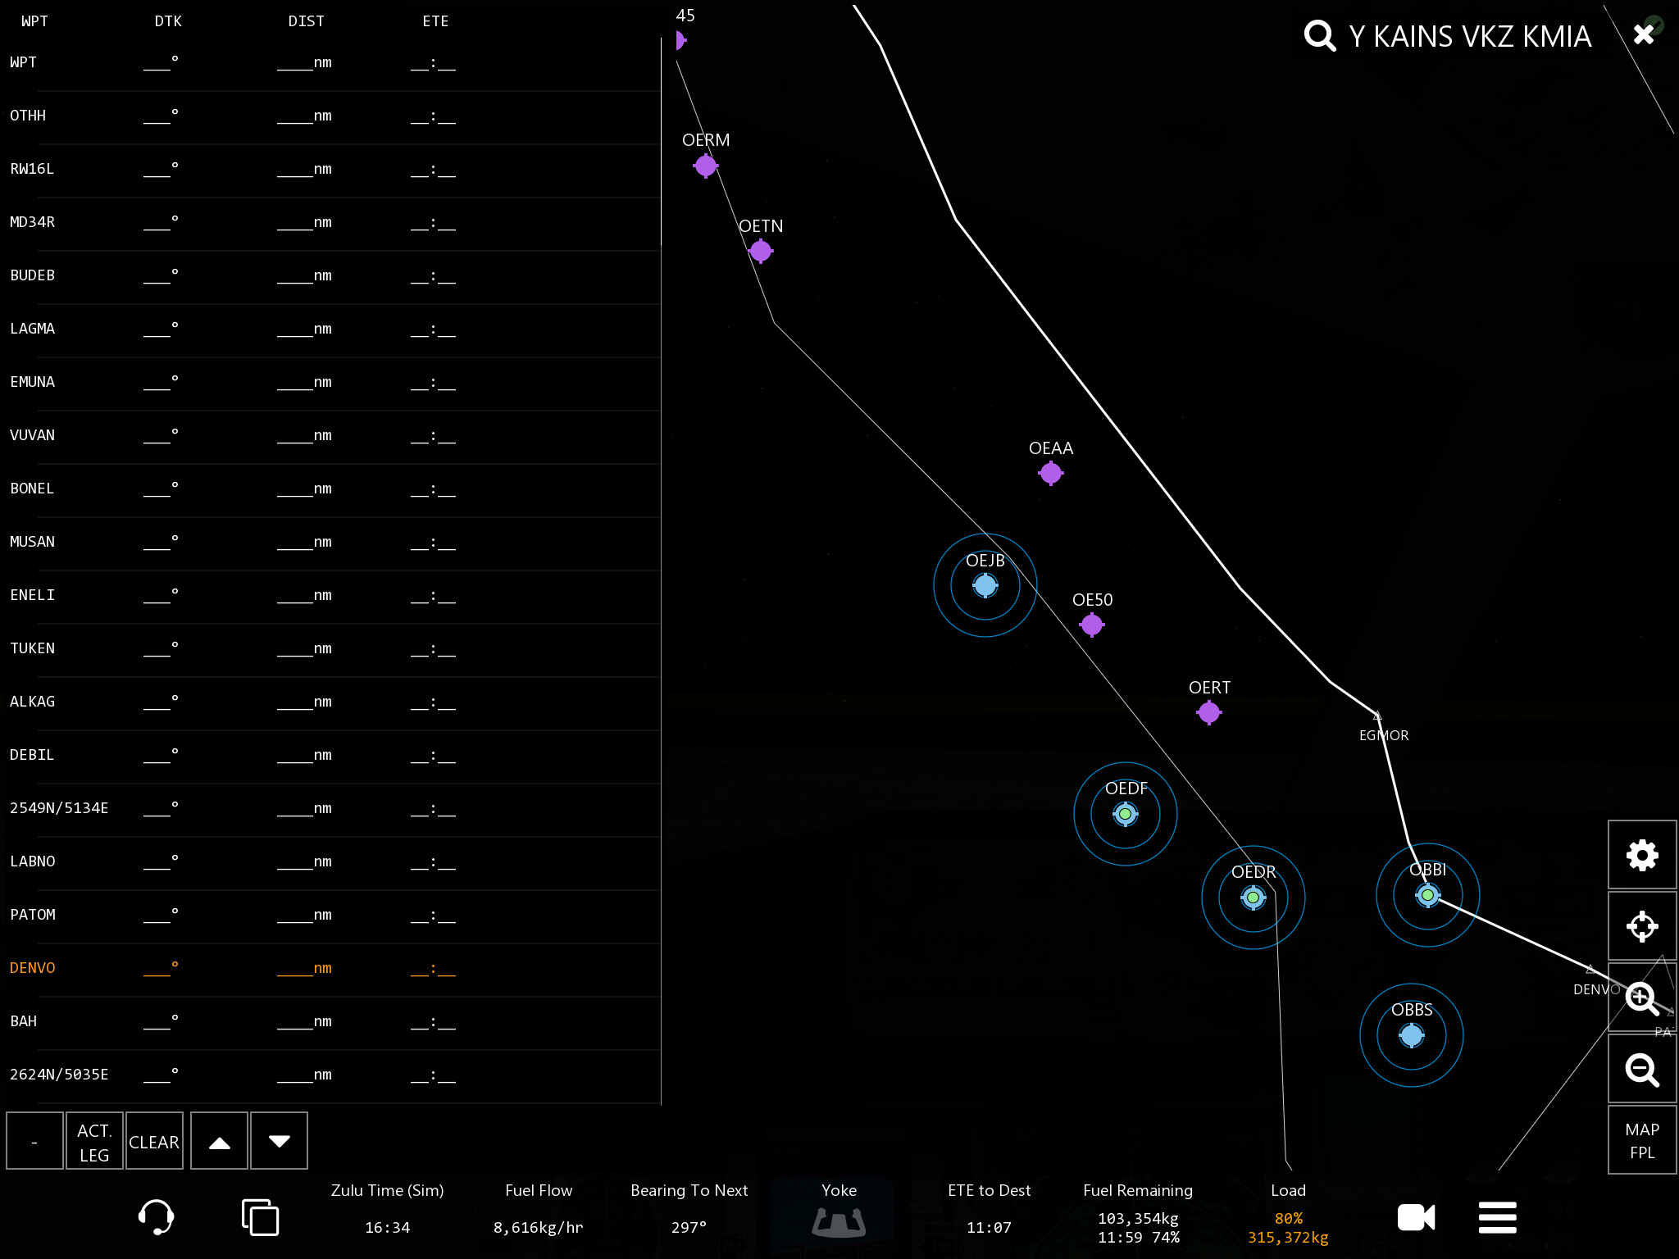1679x1259 pixels.
Task: Click the search magnifier icon
Action: coord(1320,36)
